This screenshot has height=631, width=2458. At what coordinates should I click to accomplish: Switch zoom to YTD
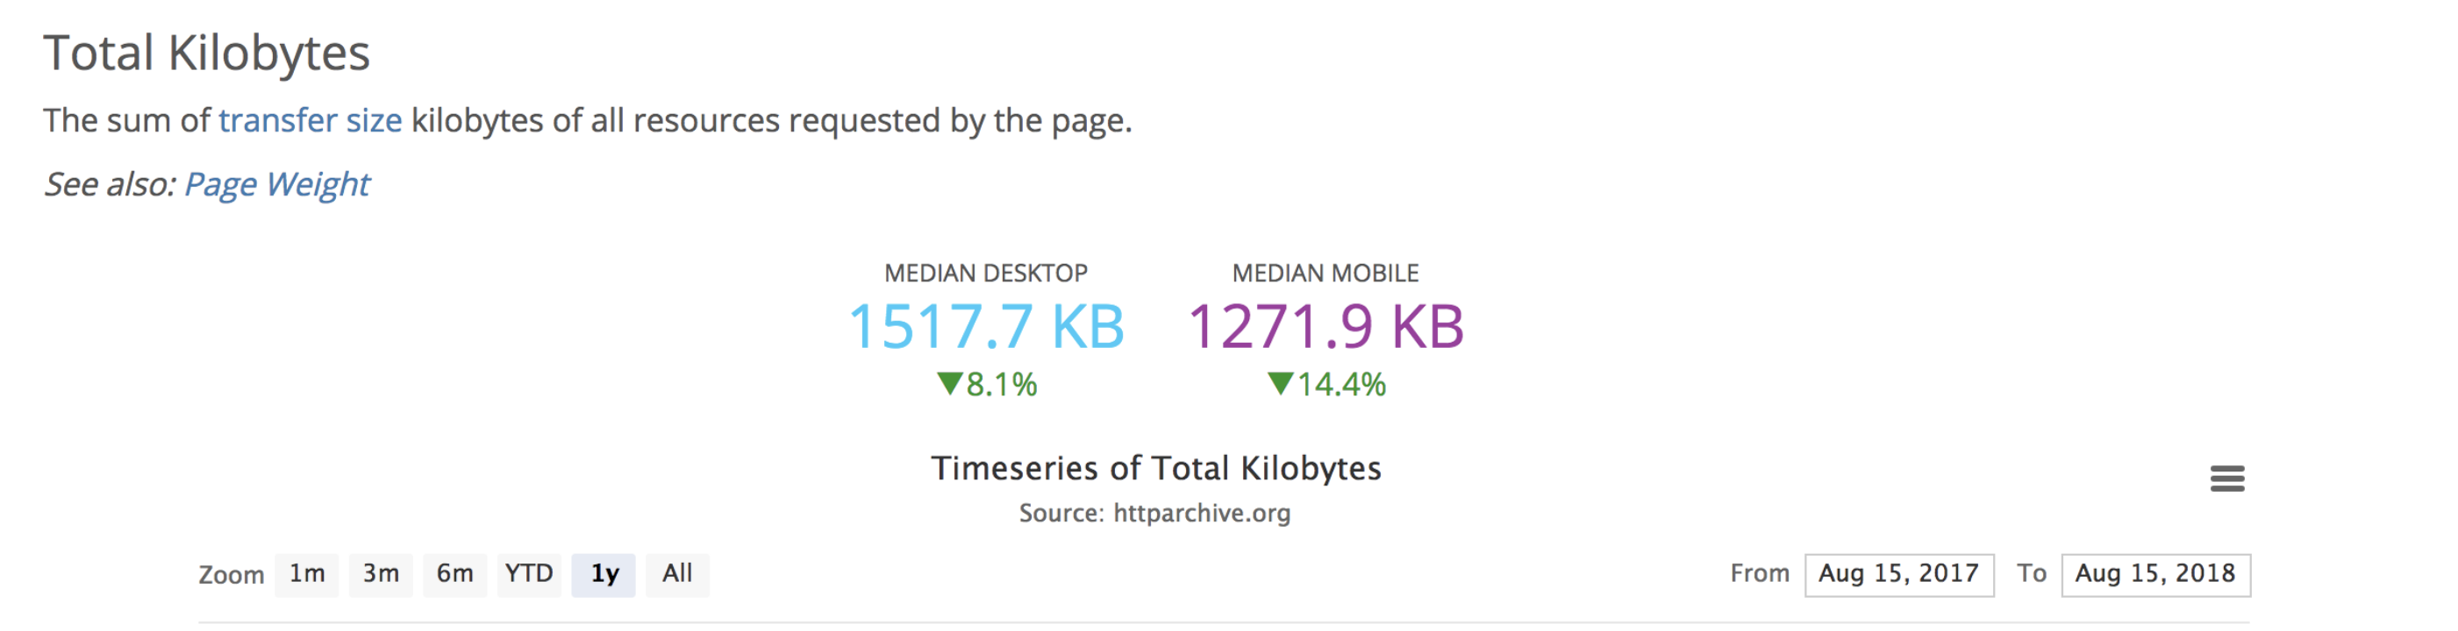(x=529, y=574)
